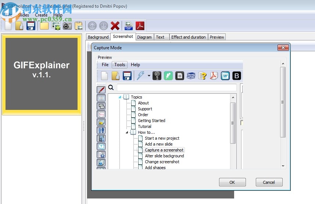Select the Screenshot tab
The width and height of the screenshot is (315, 204).
[x=123, y=37]
